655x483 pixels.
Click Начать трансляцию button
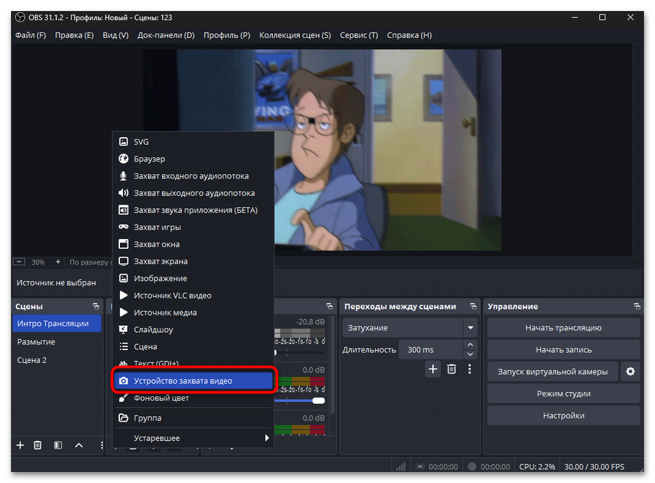pyautogui.click(x=563, y=328)
